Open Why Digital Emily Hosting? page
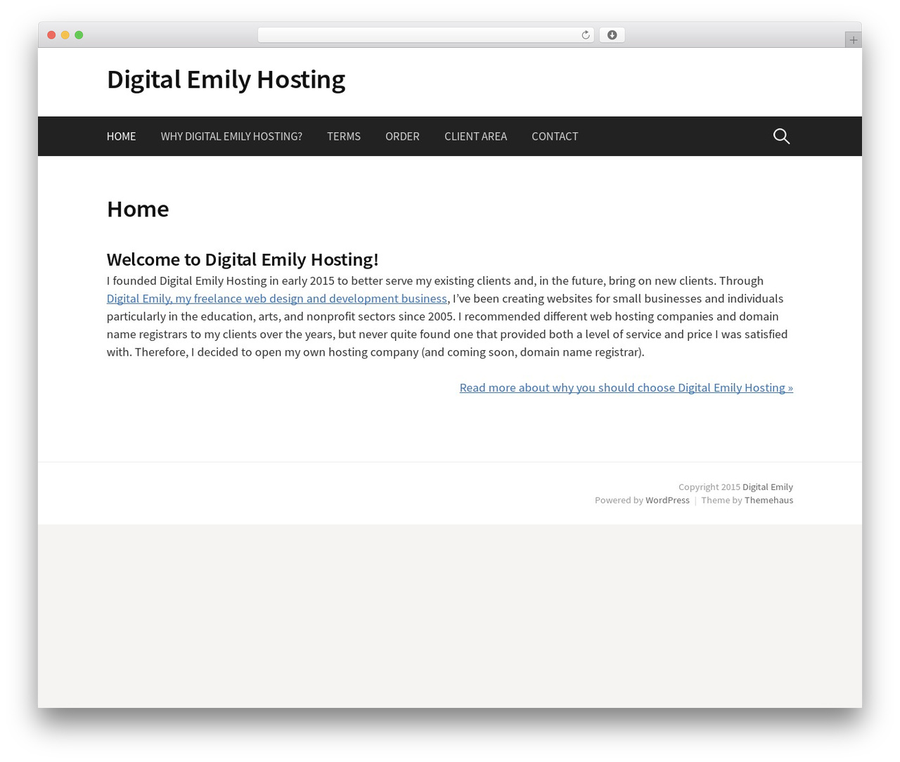 click(x=231, y=136)
